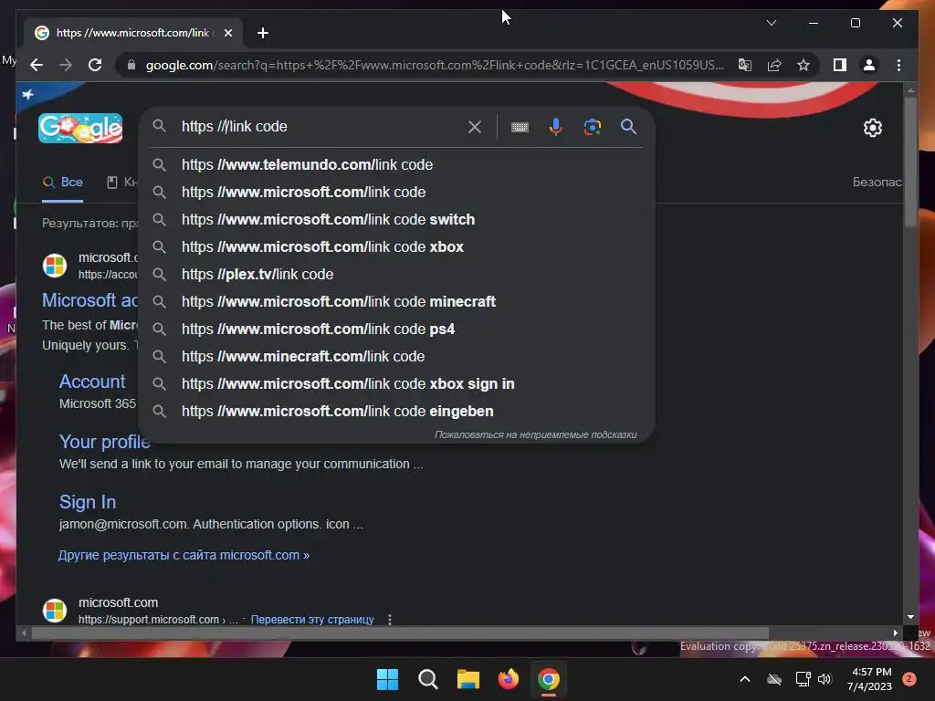Click the horizontal scrollbar thumb
935x701 pixels.
[x=400, y=633]
